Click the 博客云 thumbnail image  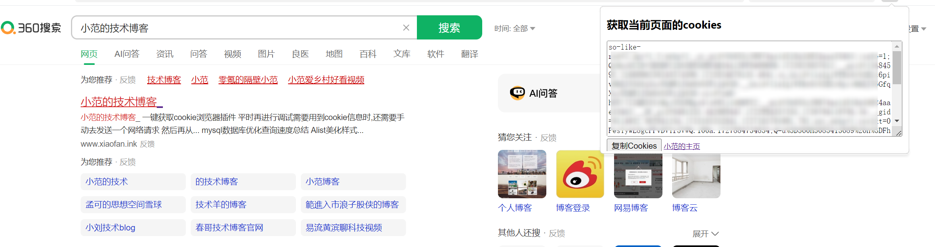[696, 176]
